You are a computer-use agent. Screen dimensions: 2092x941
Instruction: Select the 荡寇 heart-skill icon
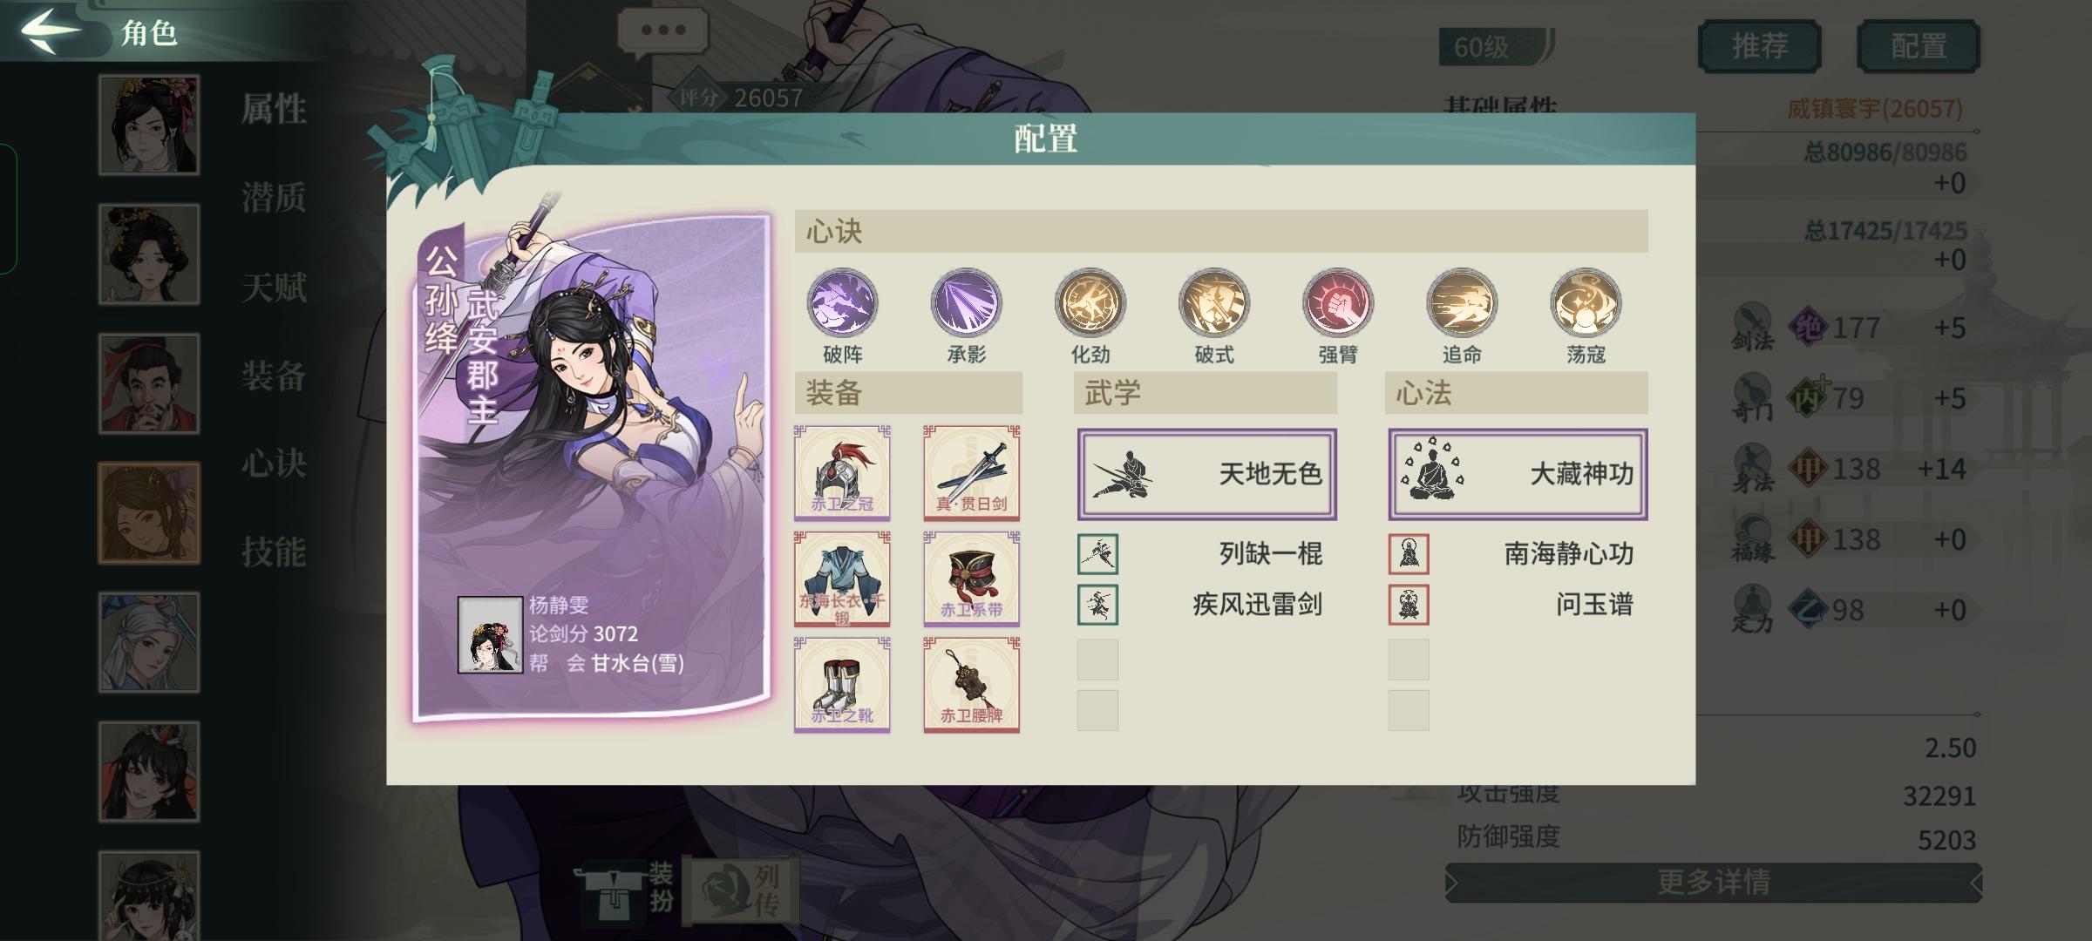pyautogui.click(x=1585, y=302)
